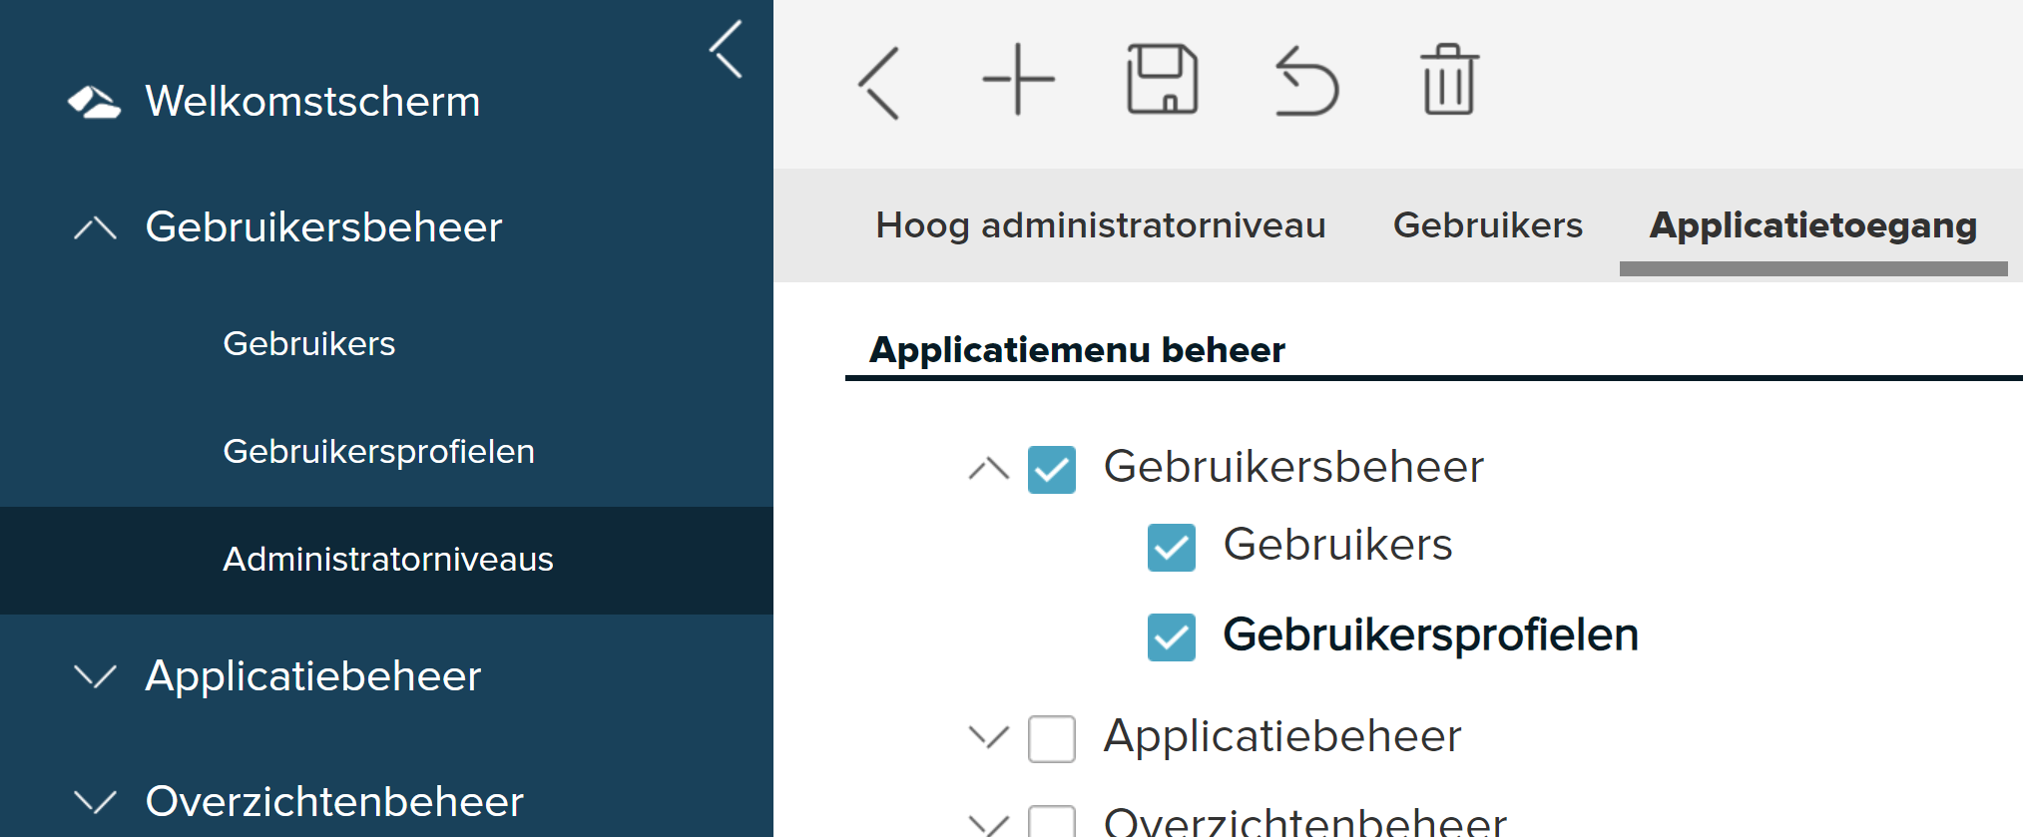Open Gebruikersprofielen in the sidebar

coord(379,451)
